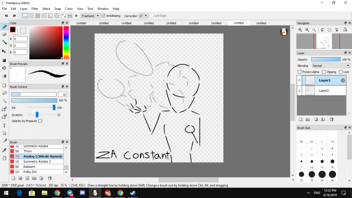This screenshot has height=198, width=352.
Task: Adjust the Ink slider
Action: tap(54, 107)
